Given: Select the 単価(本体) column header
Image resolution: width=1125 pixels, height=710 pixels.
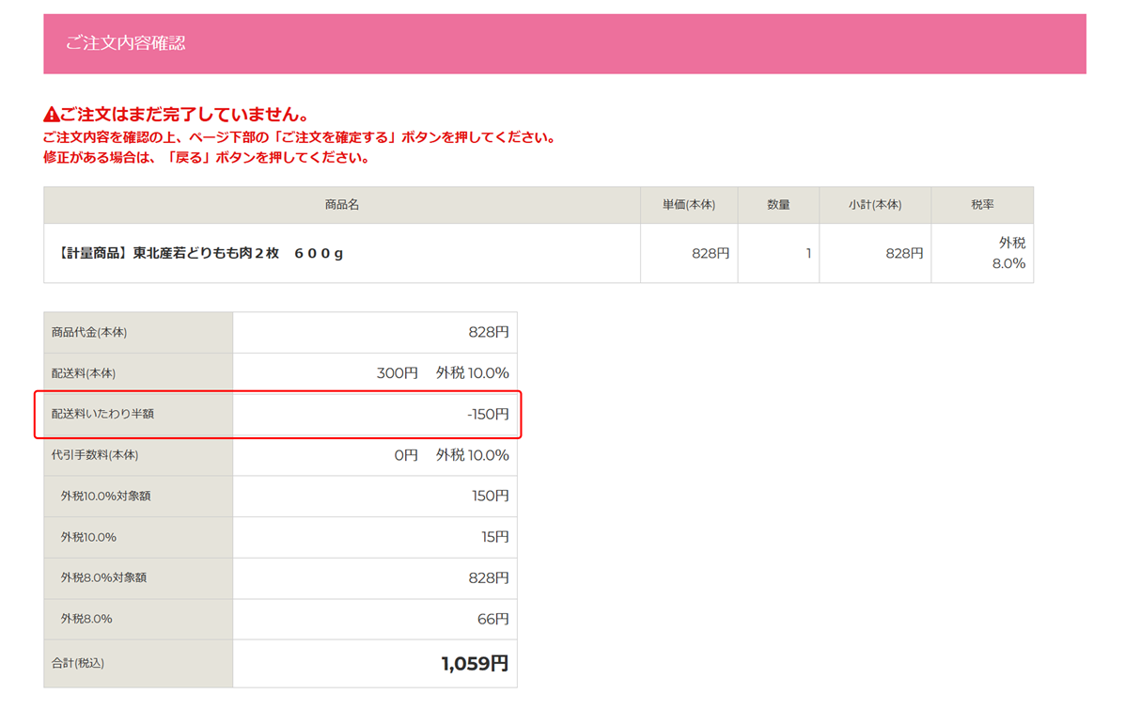Looking at the screenshot, I should click(689, 205).
